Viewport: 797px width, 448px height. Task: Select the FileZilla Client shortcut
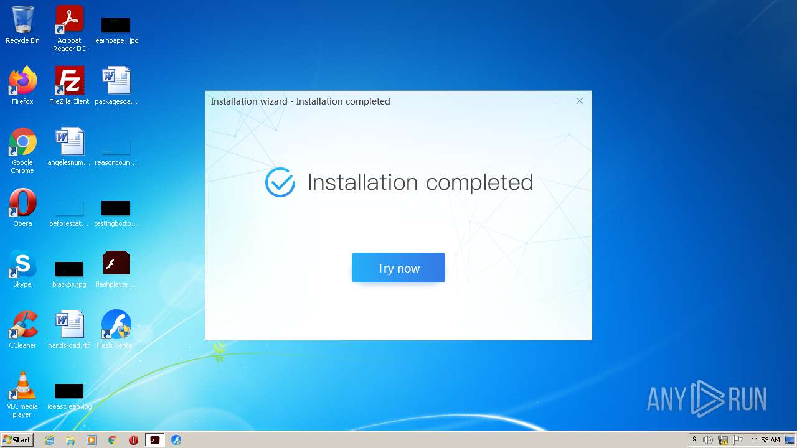pos(69,86)
